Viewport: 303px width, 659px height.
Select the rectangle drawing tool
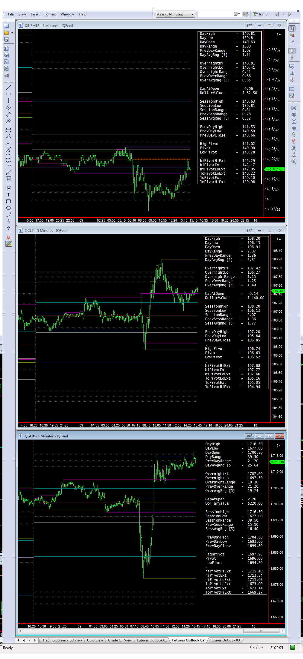pos(8,201)
